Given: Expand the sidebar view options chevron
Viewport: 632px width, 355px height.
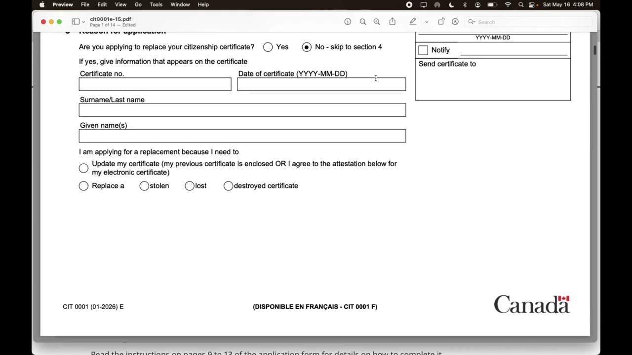Looking at the screenshot, I should tap(83, 22).
